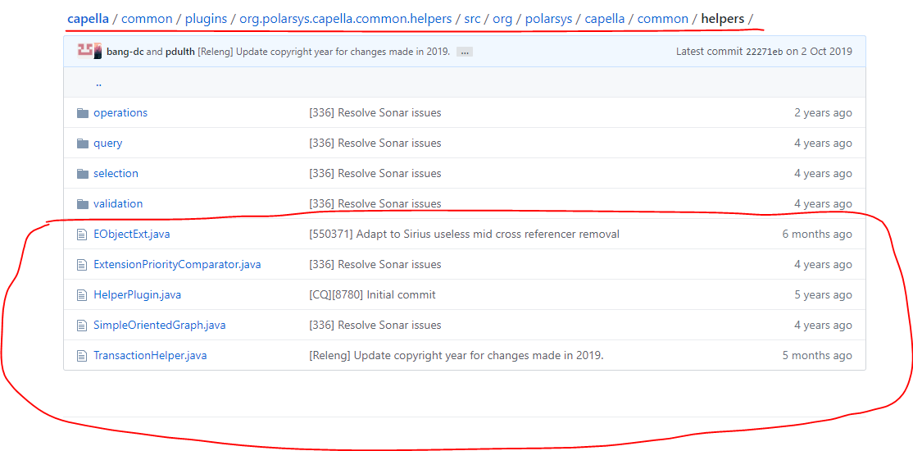
Task: Go up via the parent directory link
Action: (98, 83)
